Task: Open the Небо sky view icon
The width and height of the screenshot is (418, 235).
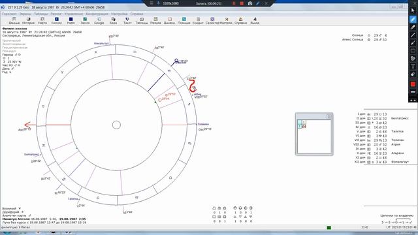Action: coord(71,21)
